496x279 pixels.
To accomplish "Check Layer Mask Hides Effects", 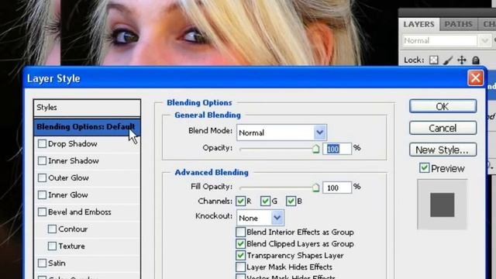I will (x=240, y=267).
